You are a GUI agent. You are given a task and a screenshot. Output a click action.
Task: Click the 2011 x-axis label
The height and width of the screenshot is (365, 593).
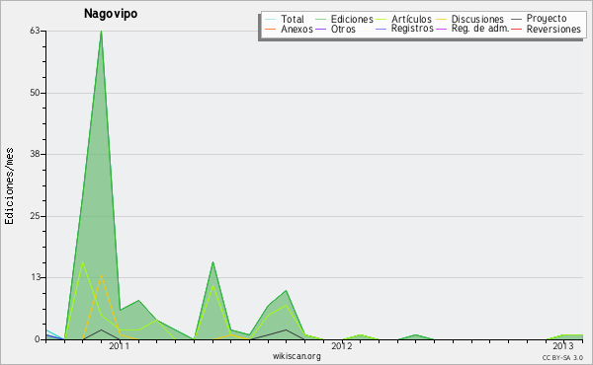point(120,346)
